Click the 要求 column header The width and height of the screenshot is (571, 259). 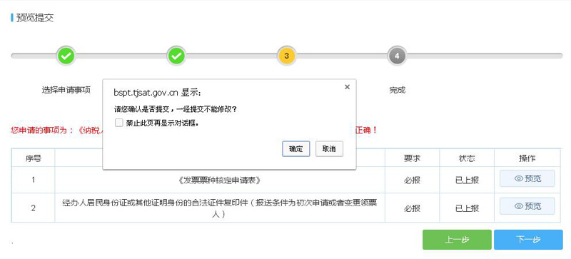pos(413,158)
